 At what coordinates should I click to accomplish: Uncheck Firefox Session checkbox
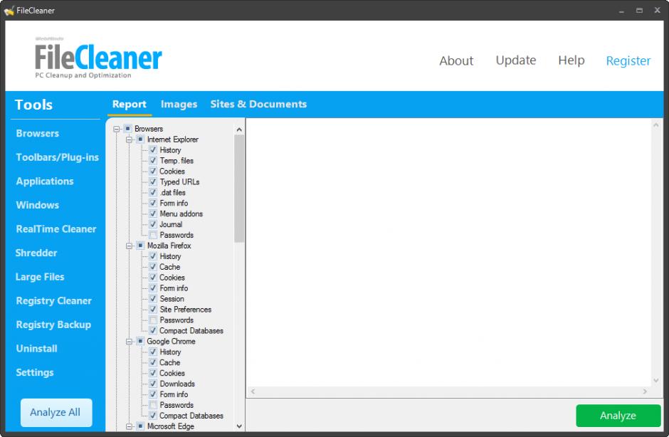pyautogui.click(x=153, y=299)
